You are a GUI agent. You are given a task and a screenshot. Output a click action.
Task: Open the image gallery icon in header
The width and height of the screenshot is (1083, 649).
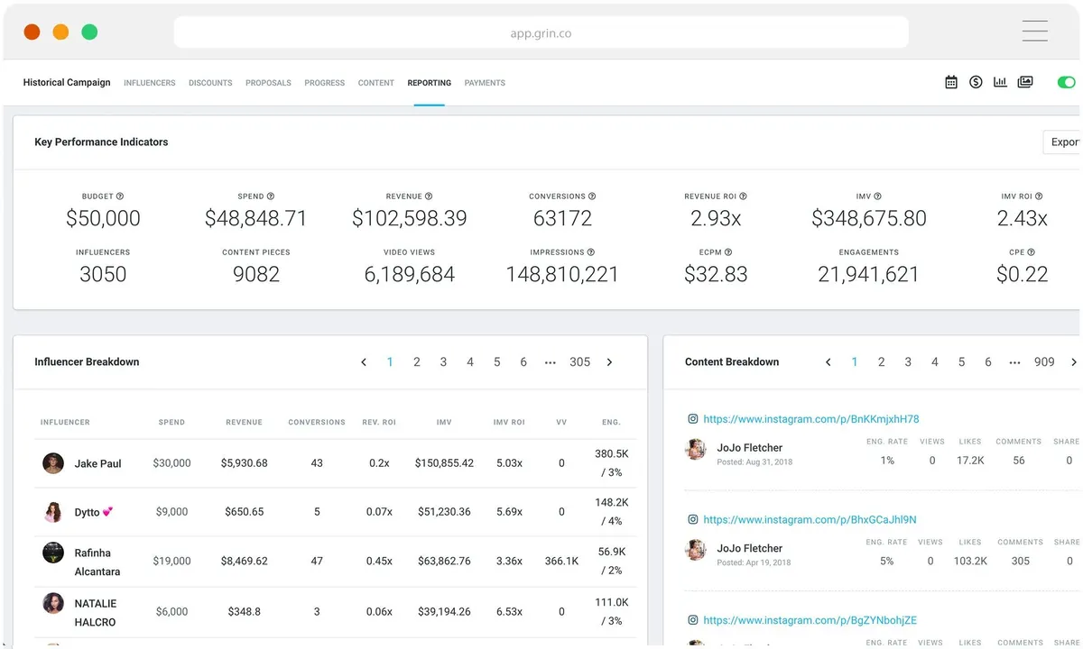(1025, 82)
